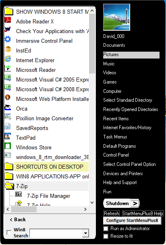Click the Adobe Reader X icon

(8, 20)
